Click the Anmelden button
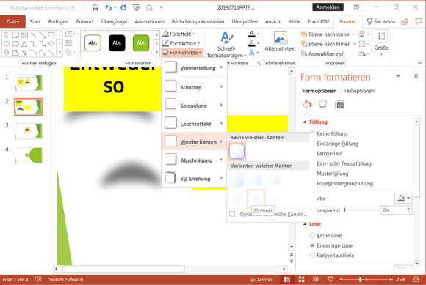Screen dimensions: 426x285 pos(328,7)
